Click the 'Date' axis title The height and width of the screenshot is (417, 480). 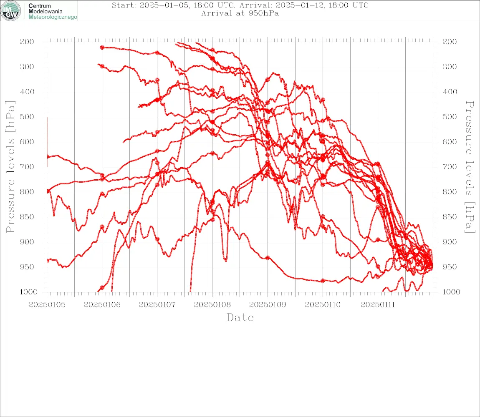(240, 318)
